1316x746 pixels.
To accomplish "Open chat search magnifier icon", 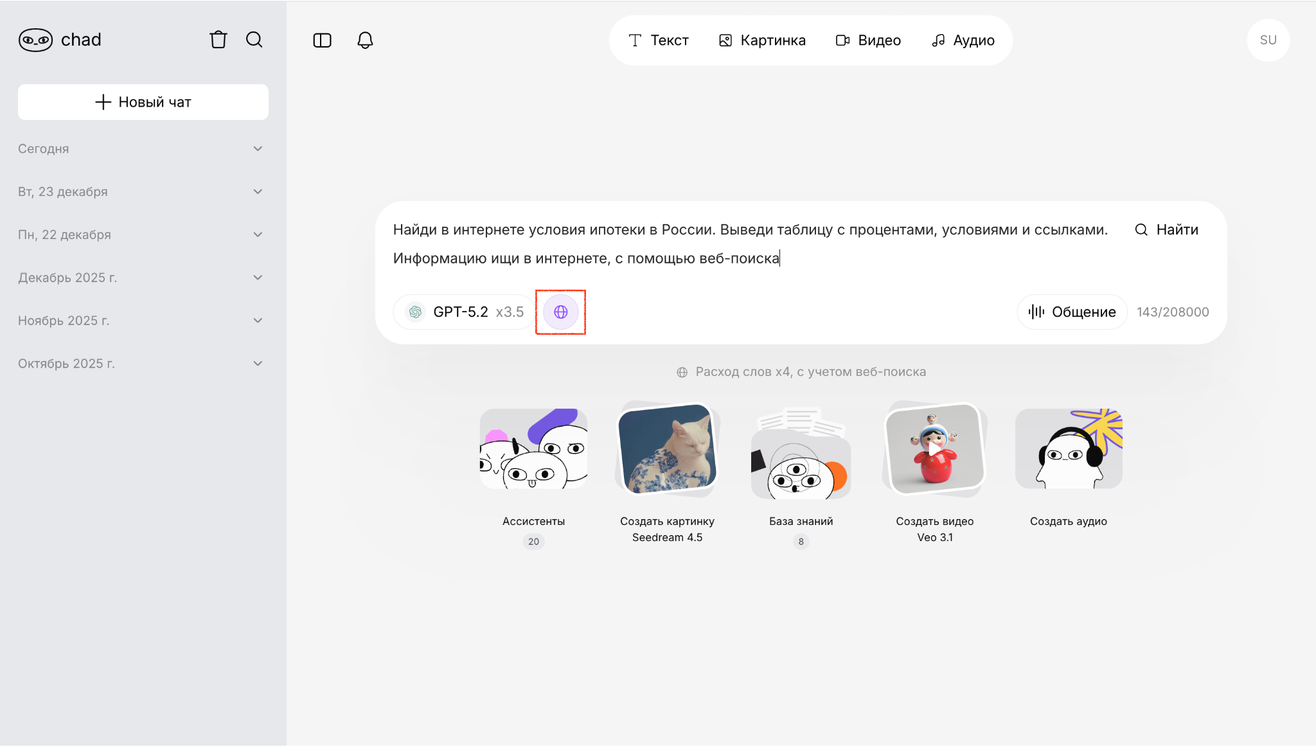I will tap(254, 40).
